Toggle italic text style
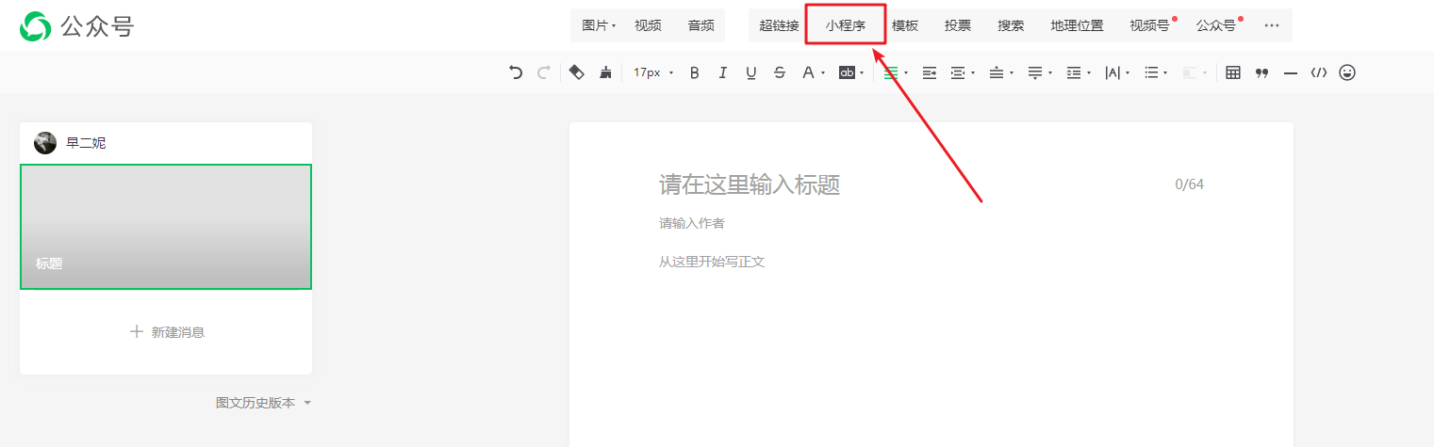Screen dimensions: 1434x447 coord(723,72)
